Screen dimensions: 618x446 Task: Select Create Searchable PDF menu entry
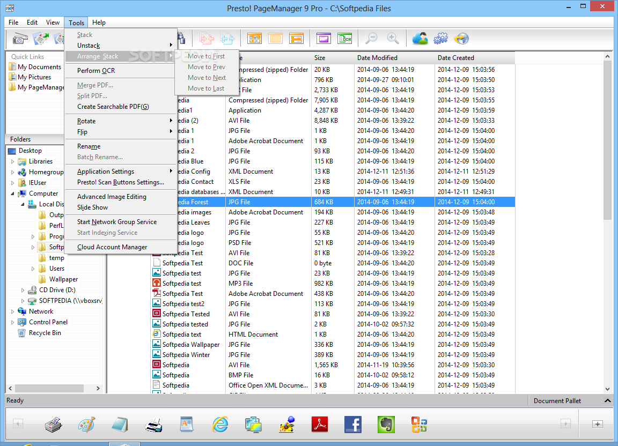click(x=120, y=106)
